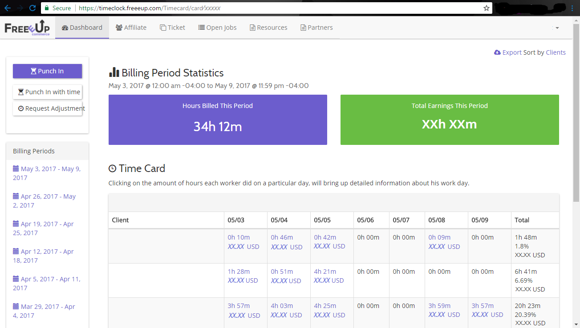Open the 4h 03m entry for 05/04
The image size is (580, 328).
click(x=282, y=306)
